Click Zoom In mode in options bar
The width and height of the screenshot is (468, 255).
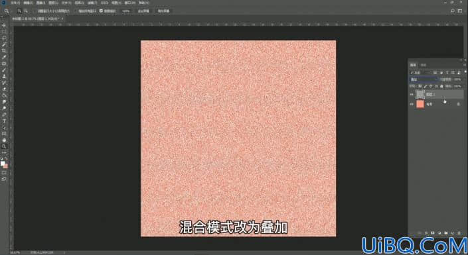[19, 11]
